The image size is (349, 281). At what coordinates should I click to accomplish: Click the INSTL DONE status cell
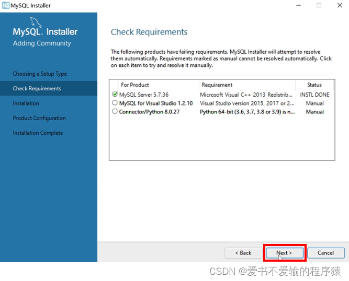[314, 95]
